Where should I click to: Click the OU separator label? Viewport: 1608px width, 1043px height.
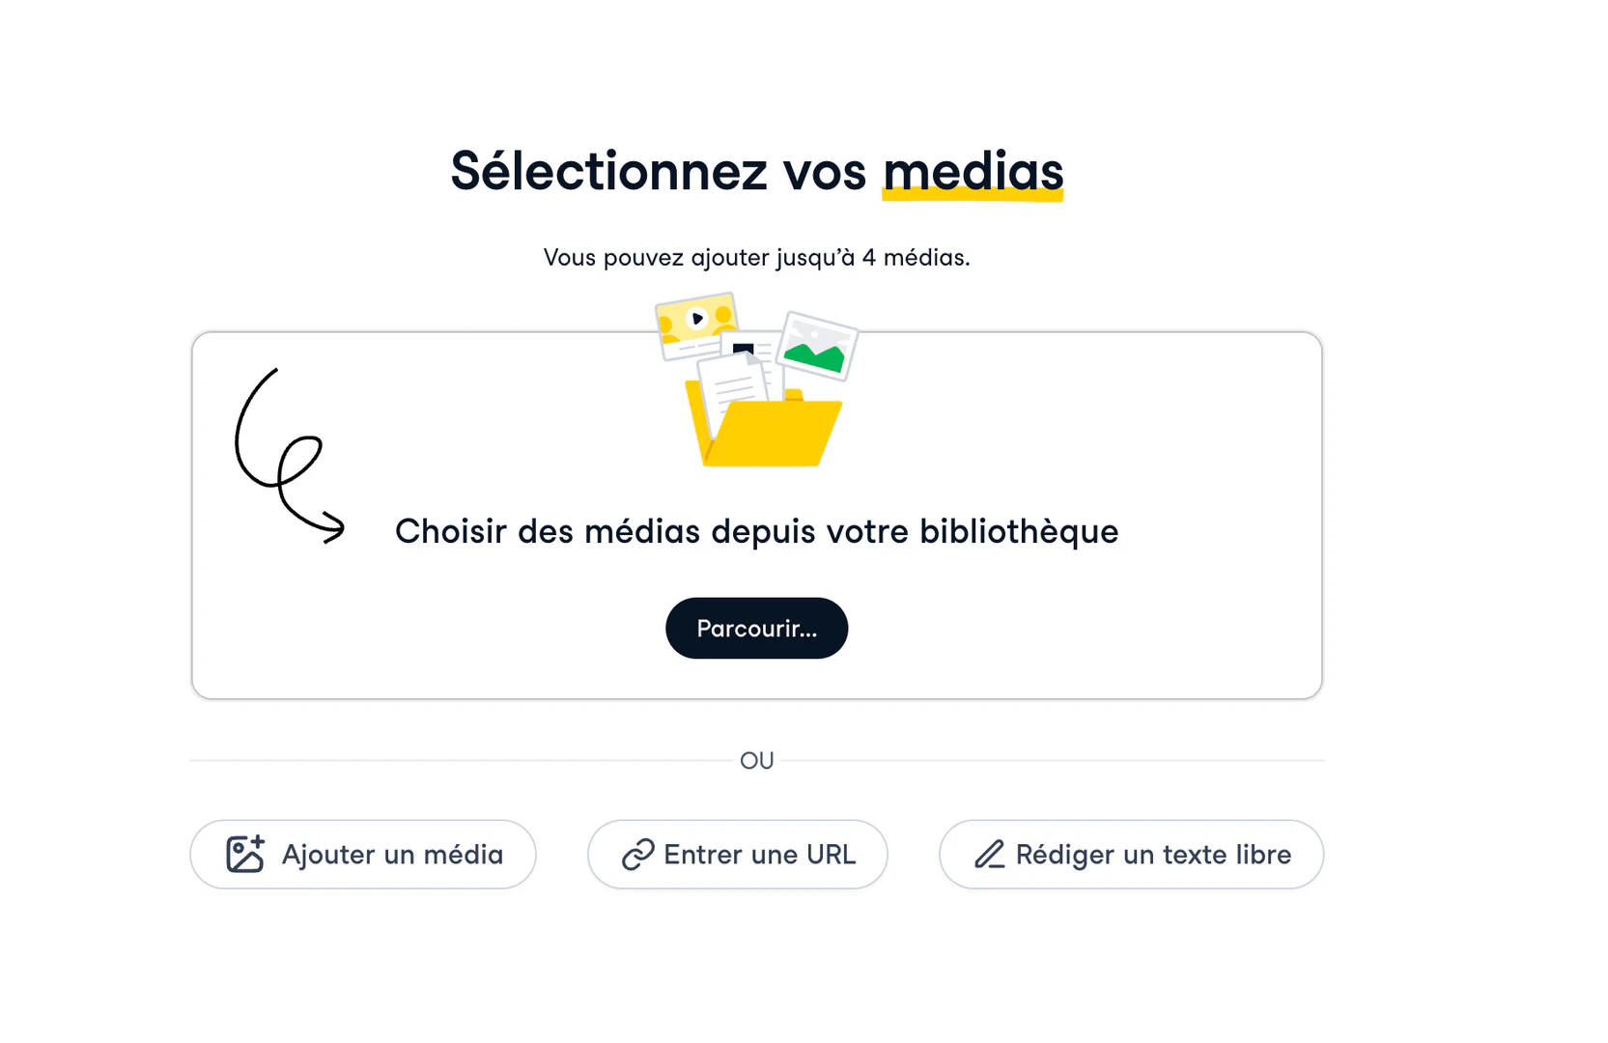tap(756, 761)
